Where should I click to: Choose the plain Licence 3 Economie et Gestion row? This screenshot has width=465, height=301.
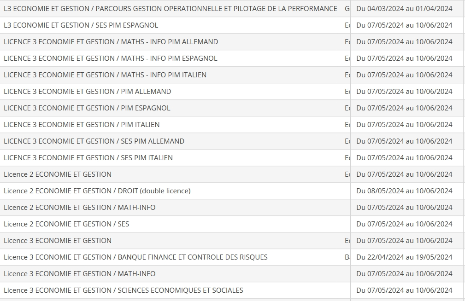tap(231, 241)
